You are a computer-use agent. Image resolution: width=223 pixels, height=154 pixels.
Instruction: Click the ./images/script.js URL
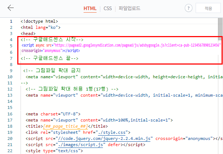(x=80, y=145)
